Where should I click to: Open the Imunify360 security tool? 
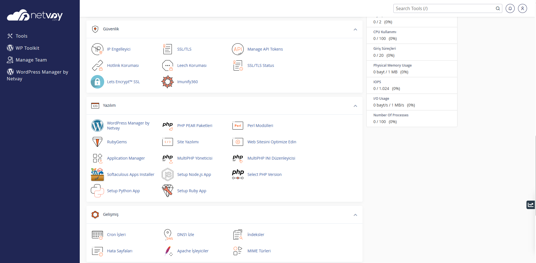187,82
